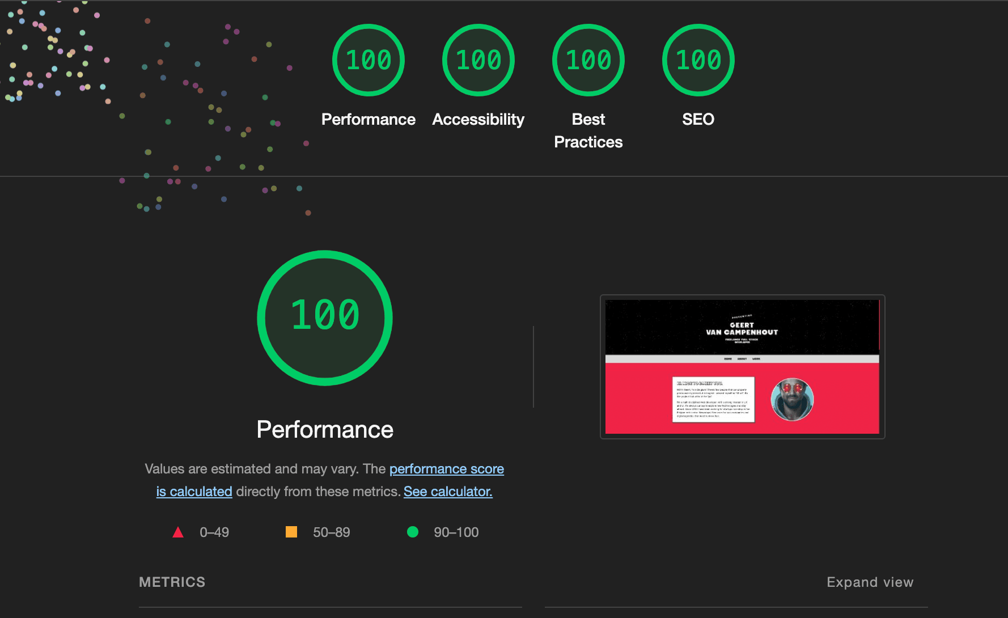Click the SEO label under its gauge

click(x=698, y=119)
